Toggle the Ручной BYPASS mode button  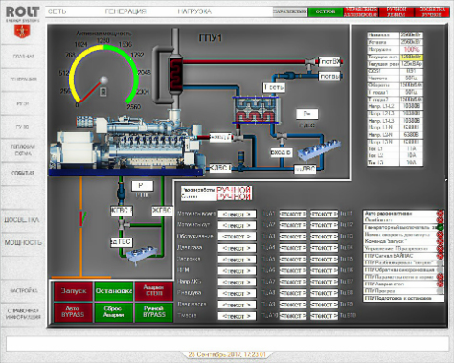point(154,312)
